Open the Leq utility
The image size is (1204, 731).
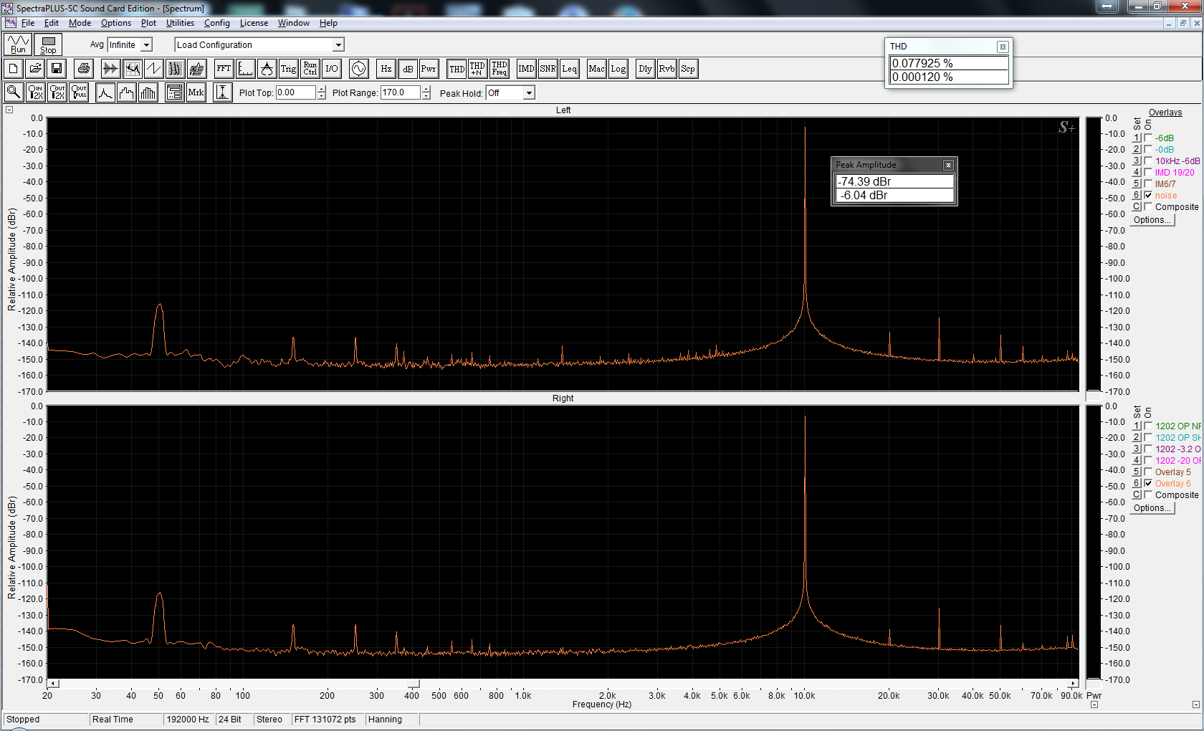point(569,69)
